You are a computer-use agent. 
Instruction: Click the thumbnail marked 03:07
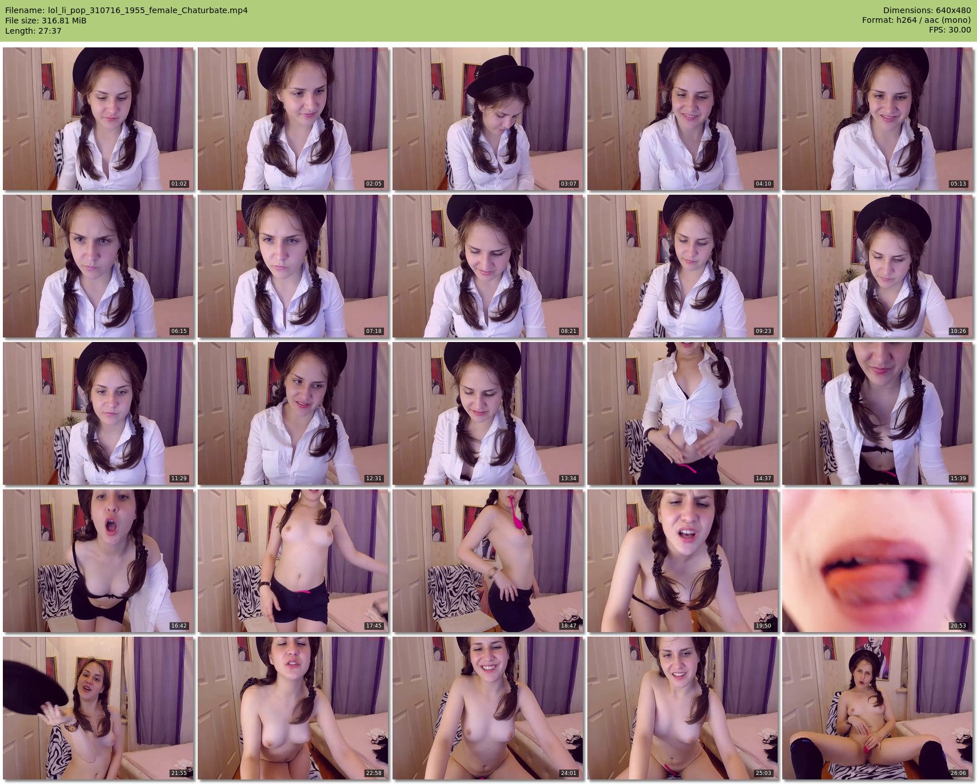point(488,118)
